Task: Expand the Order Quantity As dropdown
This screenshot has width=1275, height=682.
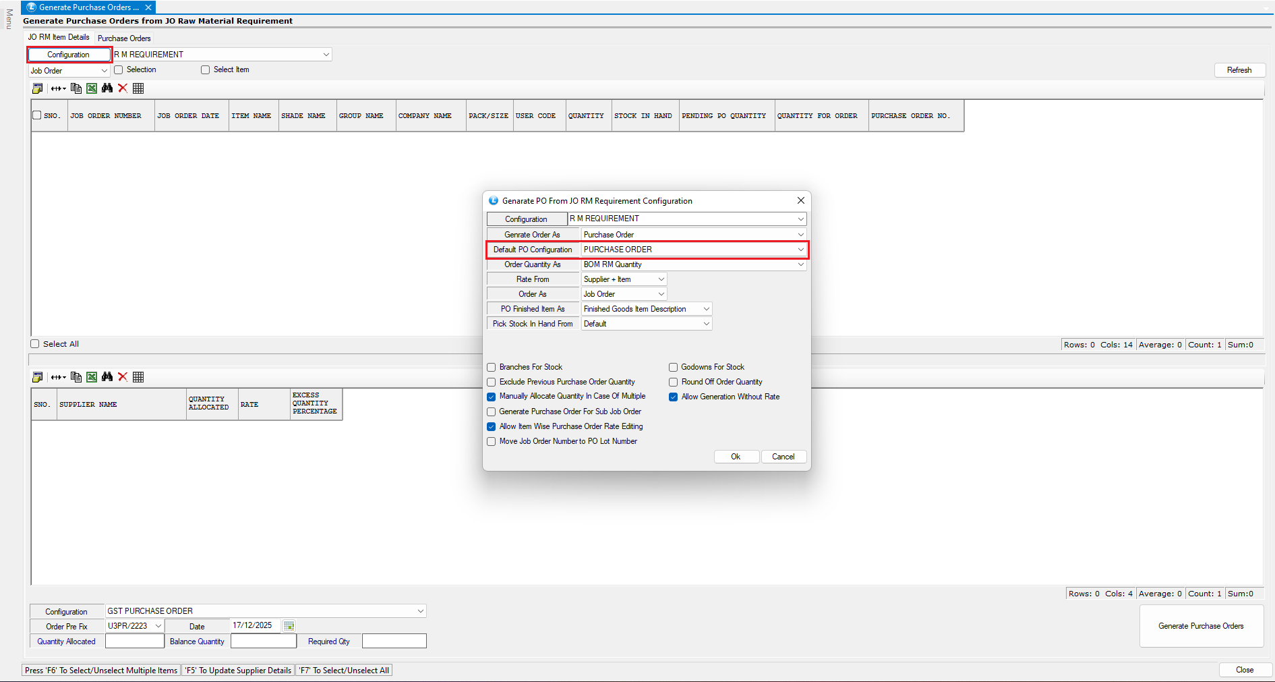Action: (800, 264)
